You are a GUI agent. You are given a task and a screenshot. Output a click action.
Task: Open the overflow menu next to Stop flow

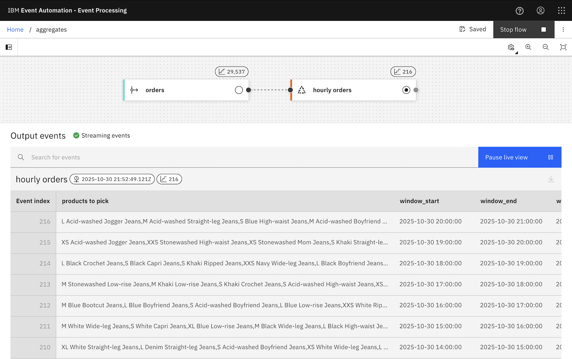563,30
